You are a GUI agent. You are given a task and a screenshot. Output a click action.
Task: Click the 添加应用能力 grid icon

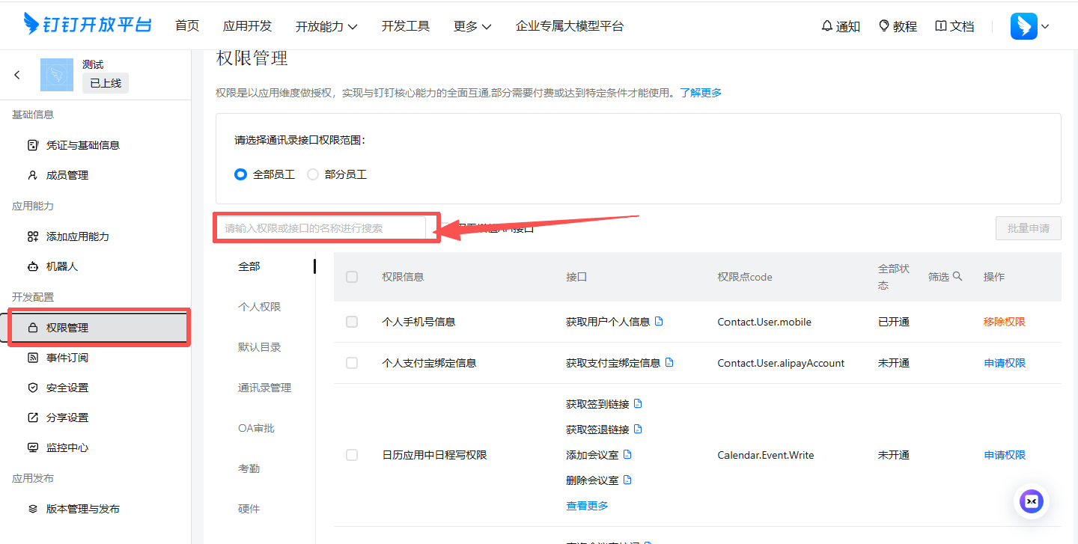tap(32, 236)
